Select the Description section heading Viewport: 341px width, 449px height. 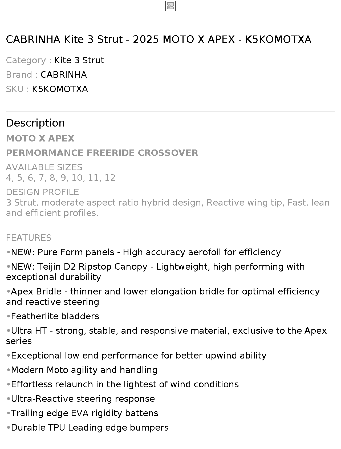(x=35, y=123)
